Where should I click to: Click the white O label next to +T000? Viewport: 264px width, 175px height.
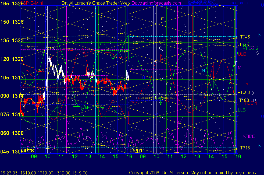point(252,93)
